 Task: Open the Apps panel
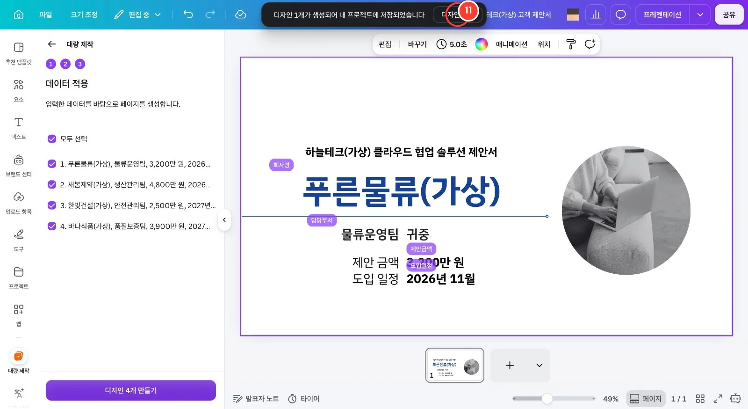point(19,315)
